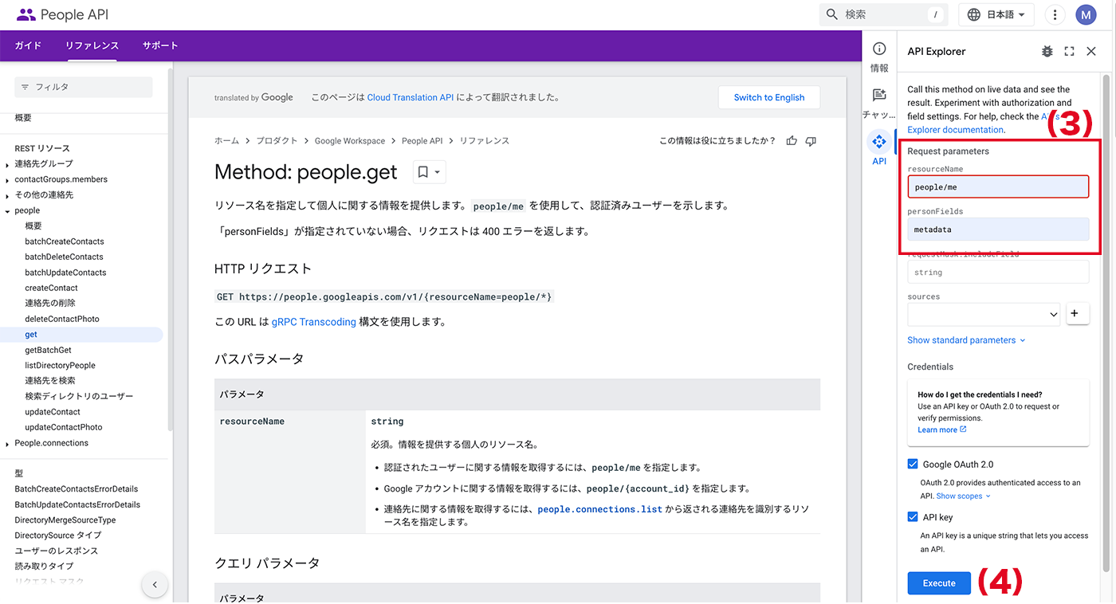The image size is (1116, 604).
Task: Select batchUpdateContacts in sidebar
Action: pos(65,273)
